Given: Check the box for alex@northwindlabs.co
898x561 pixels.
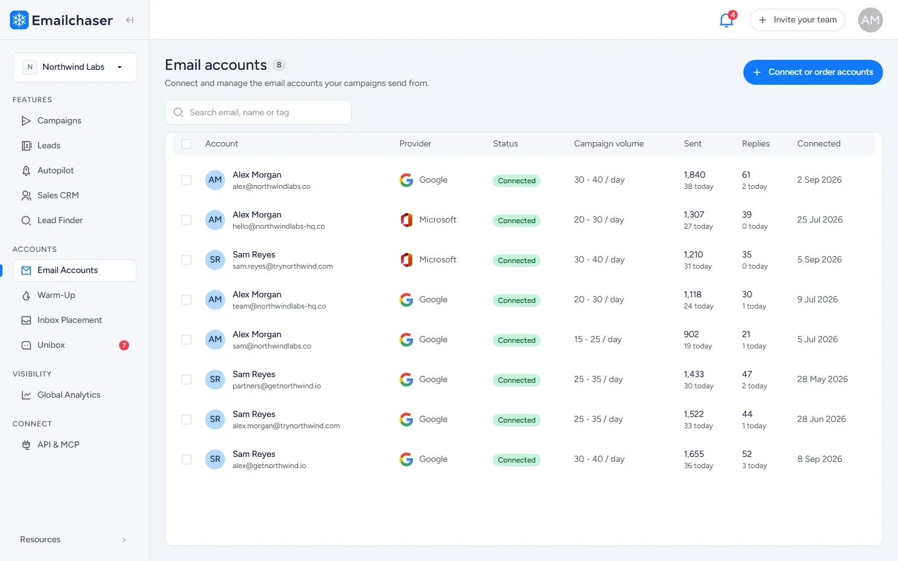Looking at the screenshot, I should pos(186,180).
